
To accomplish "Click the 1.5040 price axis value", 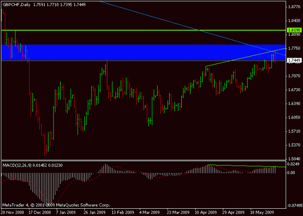I will coord(294,159).
